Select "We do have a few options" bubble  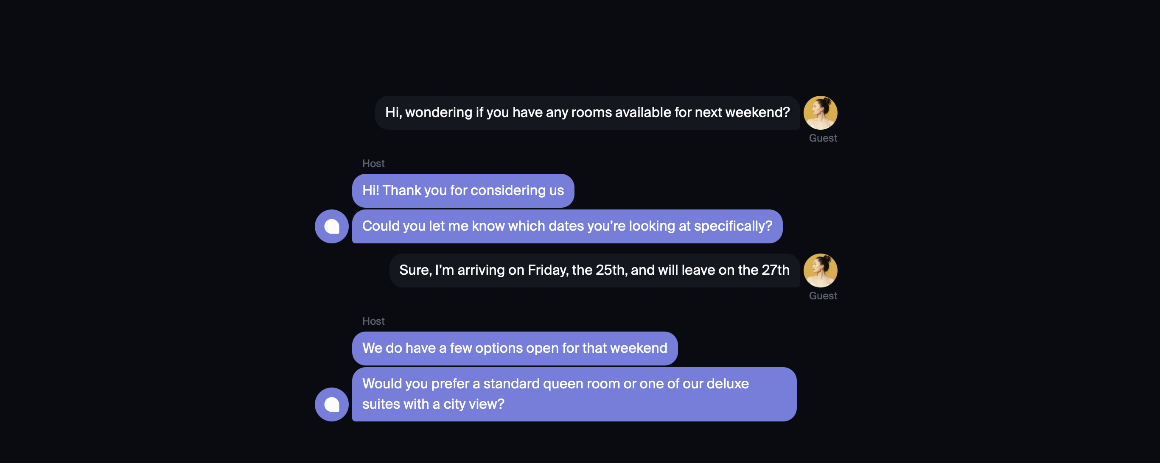tap(514, 348)
